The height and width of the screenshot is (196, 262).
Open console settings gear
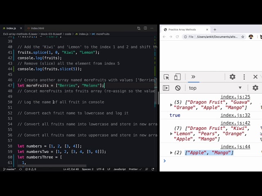pyautogui.click(x=255, y=88)
